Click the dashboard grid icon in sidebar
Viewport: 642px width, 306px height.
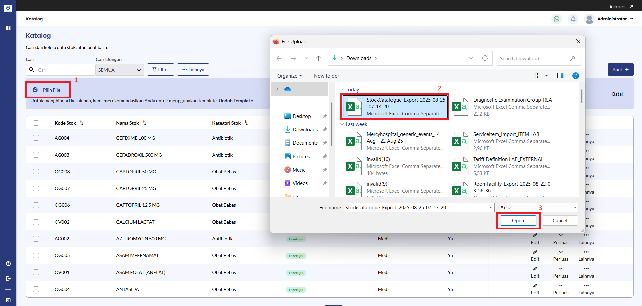coord(8,28)
